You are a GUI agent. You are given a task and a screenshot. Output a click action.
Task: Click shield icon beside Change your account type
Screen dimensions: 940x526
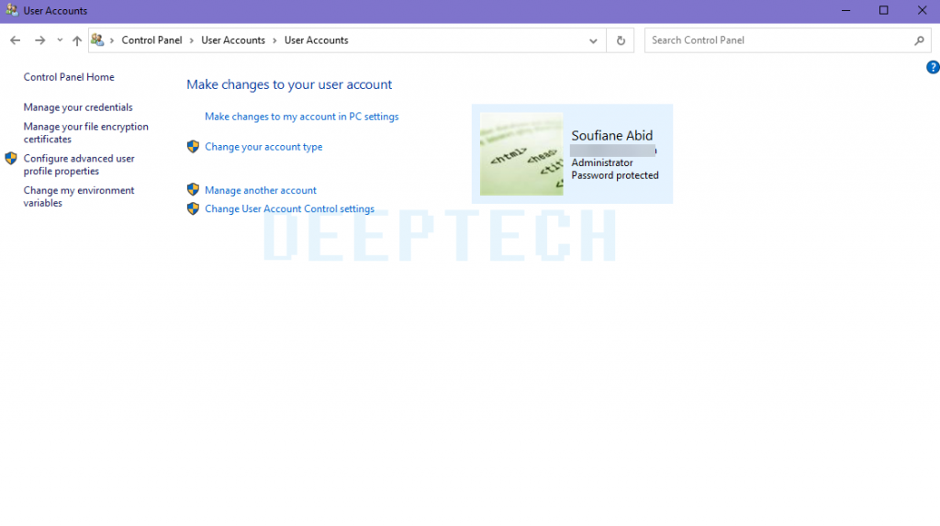pos(193,146)
